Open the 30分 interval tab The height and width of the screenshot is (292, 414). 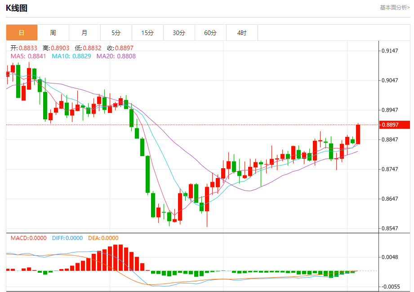(x=179, y=33)
